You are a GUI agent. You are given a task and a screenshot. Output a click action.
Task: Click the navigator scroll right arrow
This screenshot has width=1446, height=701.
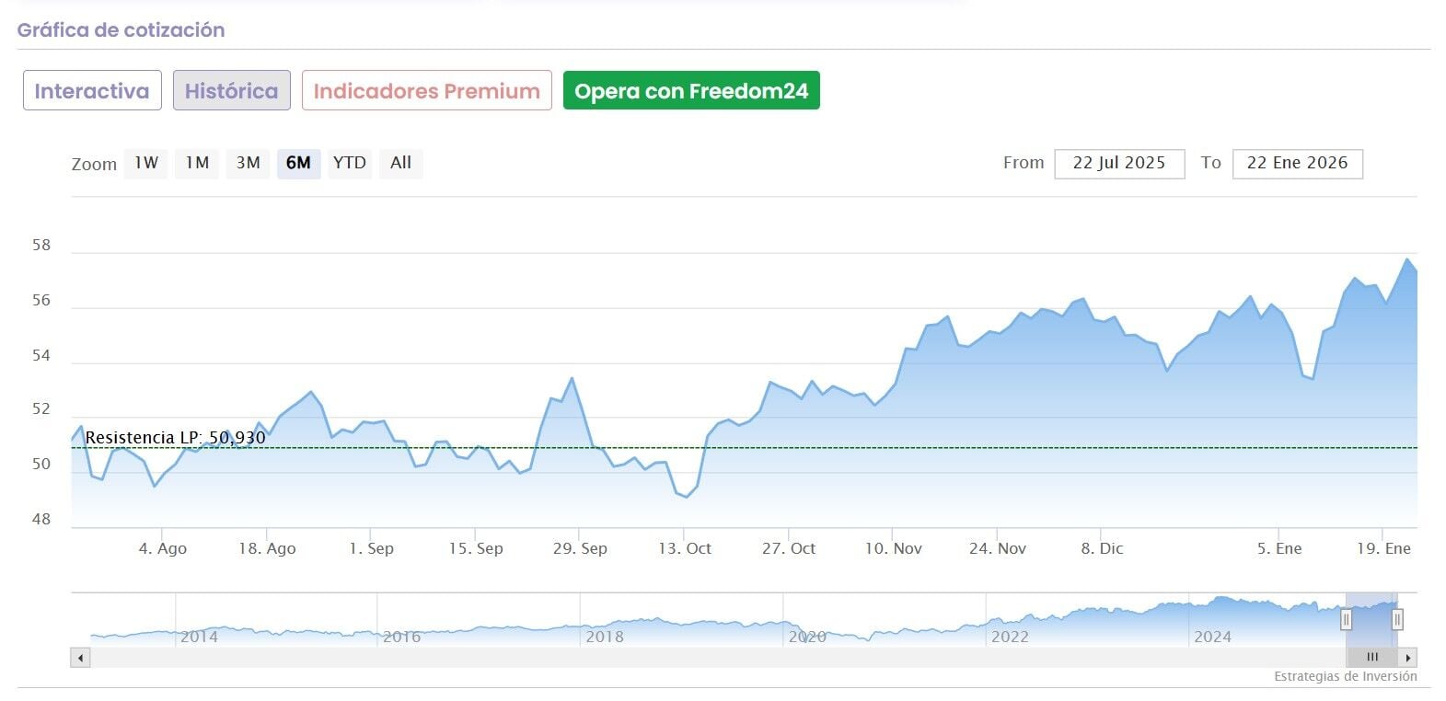point(1407,658)
